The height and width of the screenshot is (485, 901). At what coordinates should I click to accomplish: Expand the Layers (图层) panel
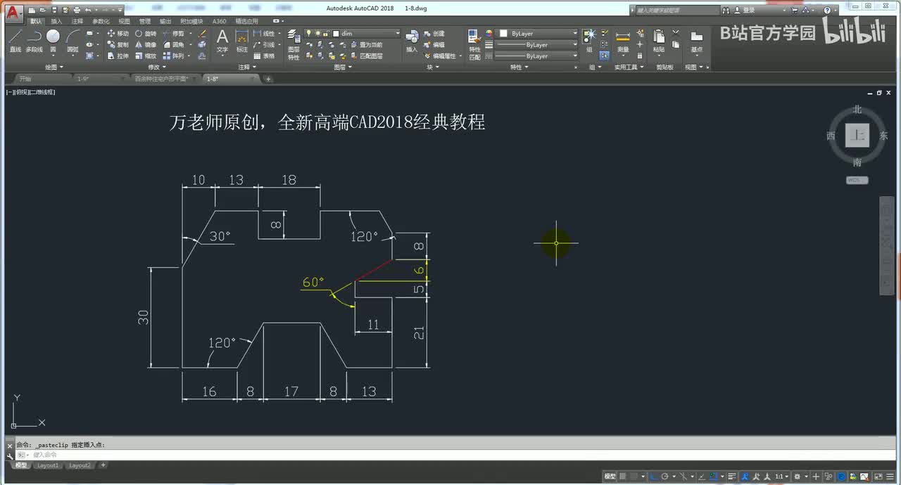[343, 67]
